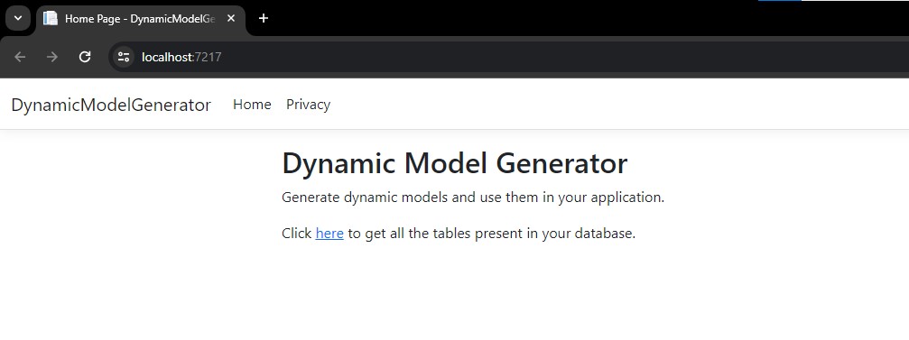Click the Dynamic Model Generator heading

(455, 163)
